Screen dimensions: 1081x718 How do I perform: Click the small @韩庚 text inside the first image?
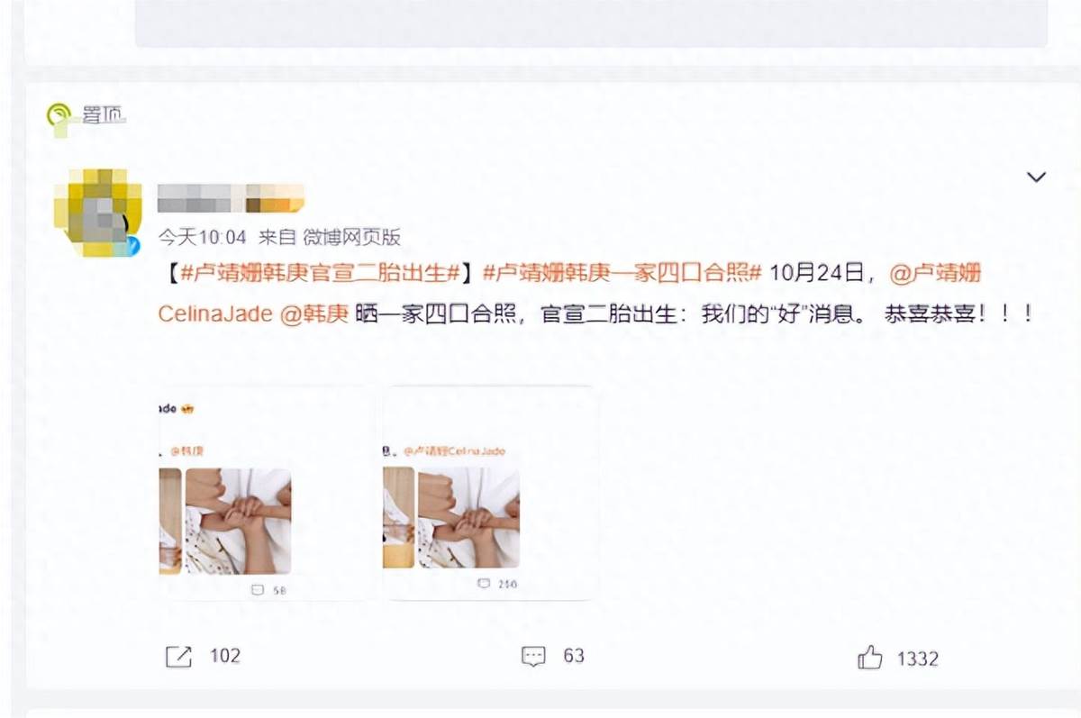point(186,450)
